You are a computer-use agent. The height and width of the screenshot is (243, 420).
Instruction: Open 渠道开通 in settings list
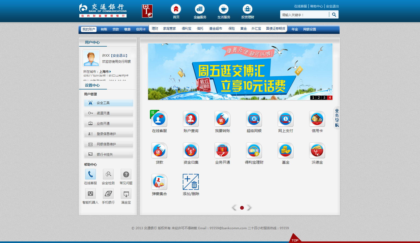[x=109, y=113]
